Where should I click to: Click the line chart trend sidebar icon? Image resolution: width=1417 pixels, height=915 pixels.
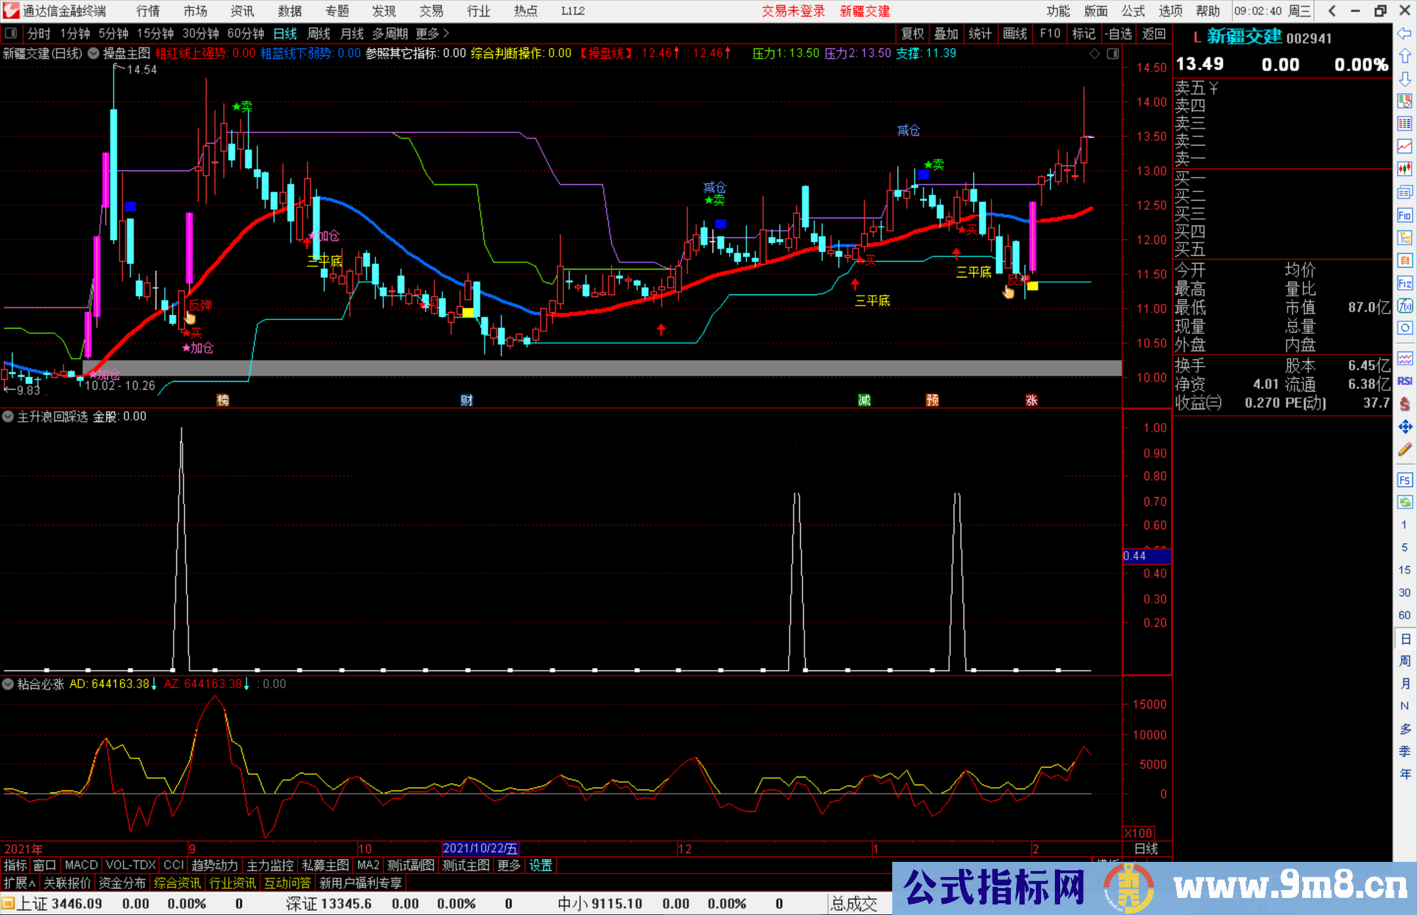1405,146
